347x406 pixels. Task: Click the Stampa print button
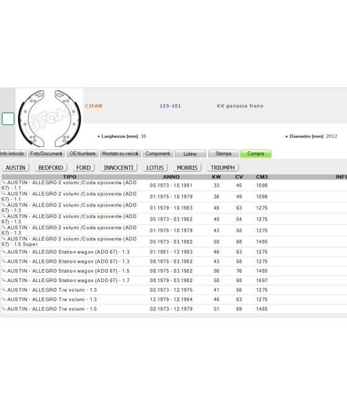pyautogui.click(x=223, y=154)
